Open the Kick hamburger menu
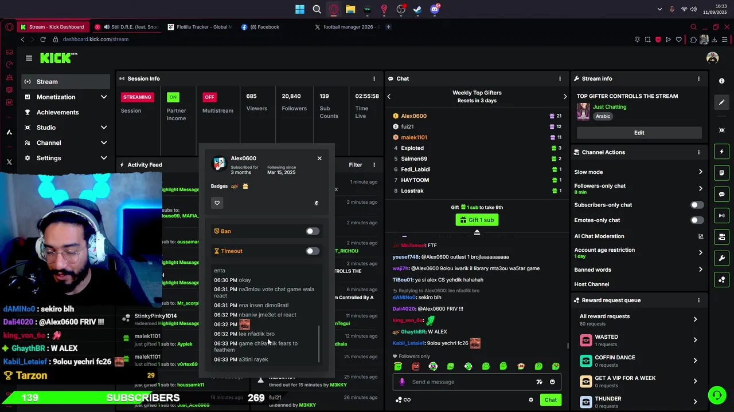The height and width of the screenshot is (412, 734). coord(29,58)
